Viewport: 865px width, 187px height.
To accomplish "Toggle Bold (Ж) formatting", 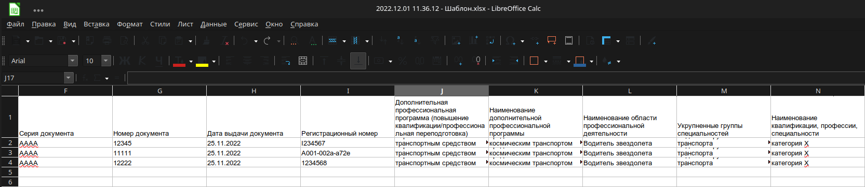I will pyautogui.click(x=125, y=61).
